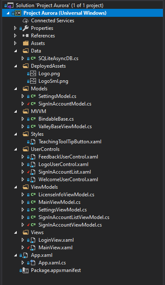Select TeachingToolTipButton.xaml file name
Image resolution: width=165 pixels, height=285 pixels.
point(70,142)
